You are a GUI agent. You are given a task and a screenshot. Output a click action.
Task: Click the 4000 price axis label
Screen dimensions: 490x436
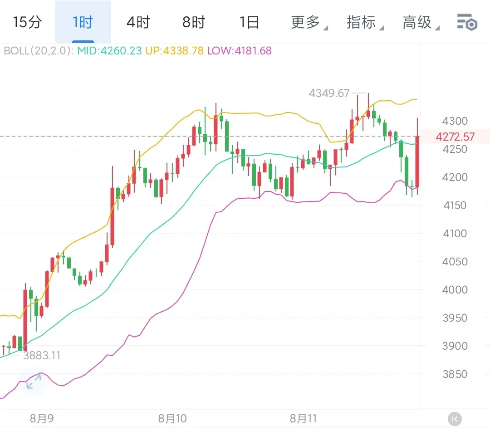(x=455, y=290)
